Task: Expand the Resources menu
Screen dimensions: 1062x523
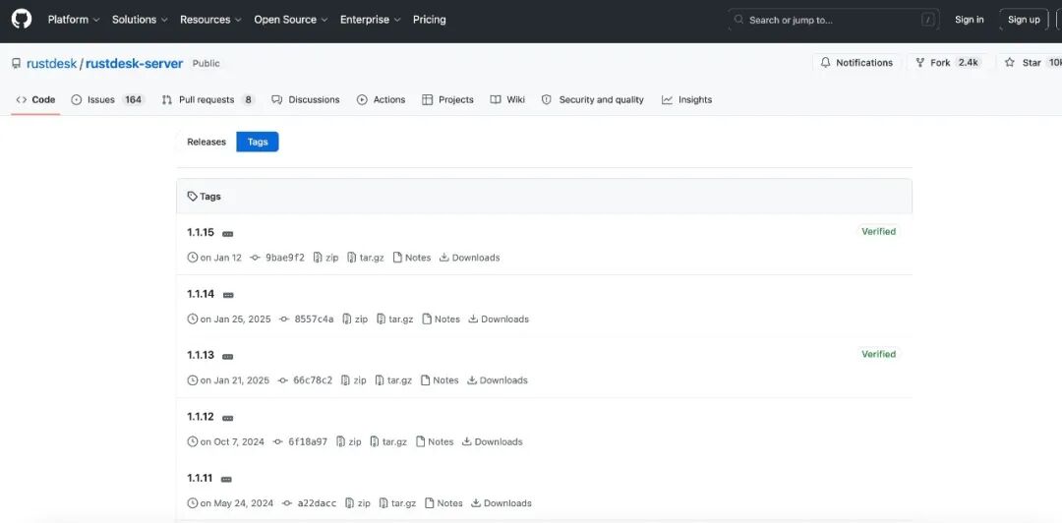Action: coord(210,20)
